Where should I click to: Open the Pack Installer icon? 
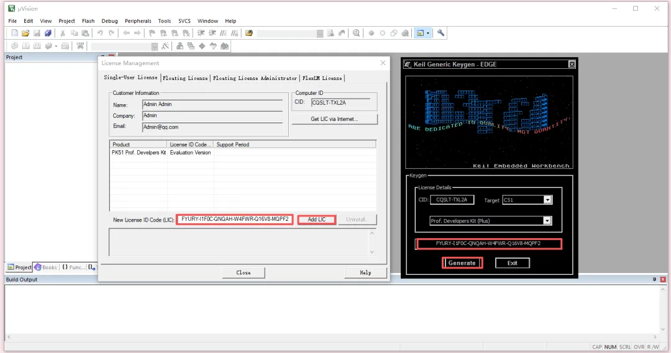(x=224, y=46)
